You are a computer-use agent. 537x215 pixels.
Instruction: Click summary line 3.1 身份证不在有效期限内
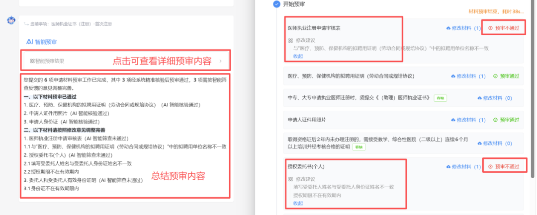click(x=51, y=188)
